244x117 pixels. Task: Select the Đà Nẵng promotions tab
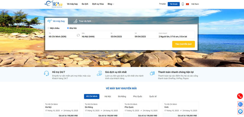click(122, 96)
